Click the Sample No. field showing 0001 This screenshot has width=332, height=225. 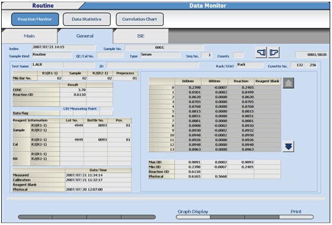(164, 48)
